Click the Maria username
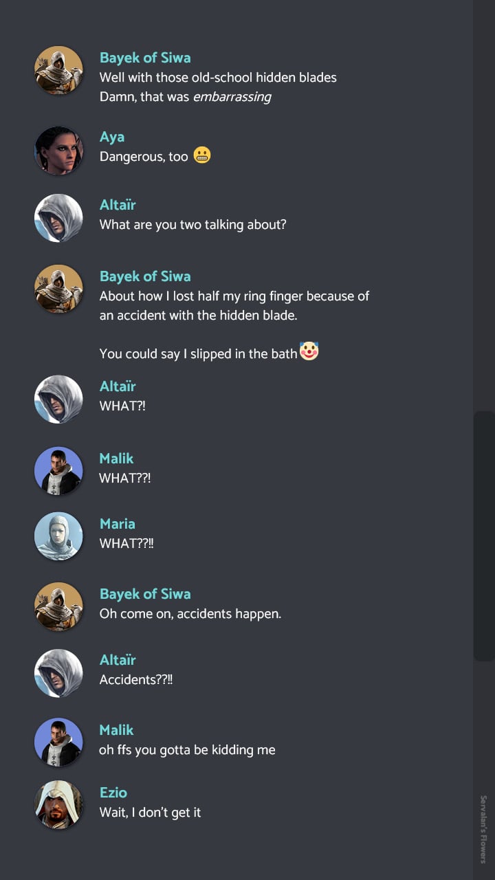This screenshot has height=880, width=495. tap(118, 524)
